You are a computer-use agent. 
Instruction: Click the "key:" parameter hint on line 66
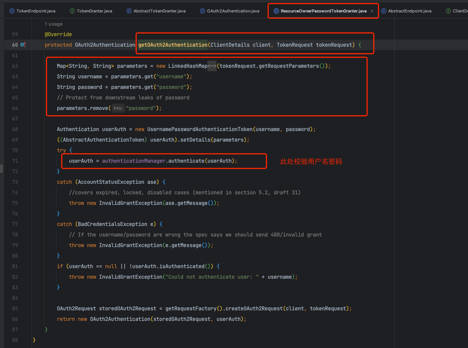[118, 108]
